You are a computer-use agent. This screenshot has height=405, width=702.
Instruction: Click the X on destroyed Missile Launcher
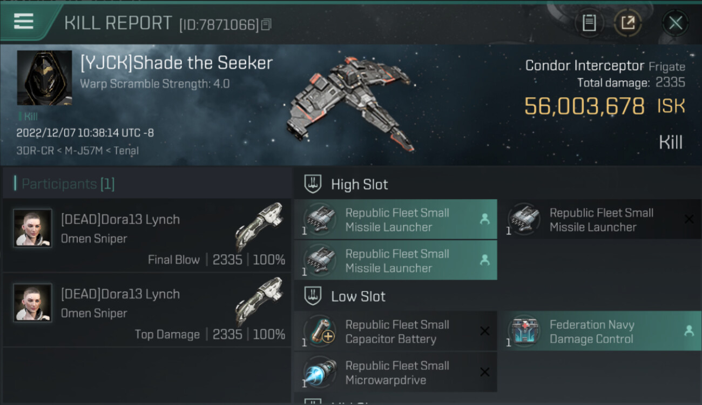pyautogui.click(x=689, y=219)
